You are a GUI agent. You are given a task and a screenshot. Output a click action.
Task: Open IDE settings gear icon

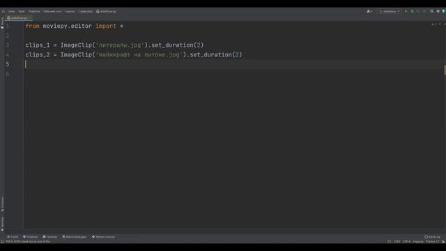[438, 11]
